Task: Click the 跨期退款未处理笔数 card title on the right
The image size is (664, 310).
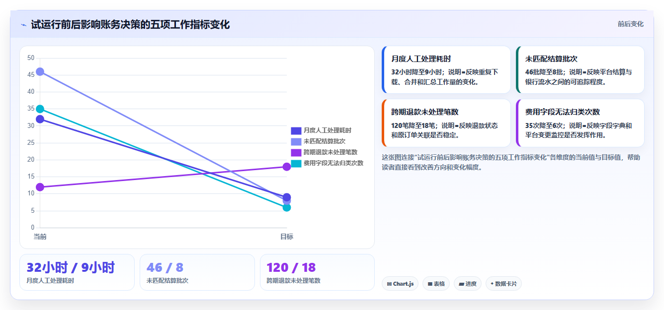Action: click(425, 112)
